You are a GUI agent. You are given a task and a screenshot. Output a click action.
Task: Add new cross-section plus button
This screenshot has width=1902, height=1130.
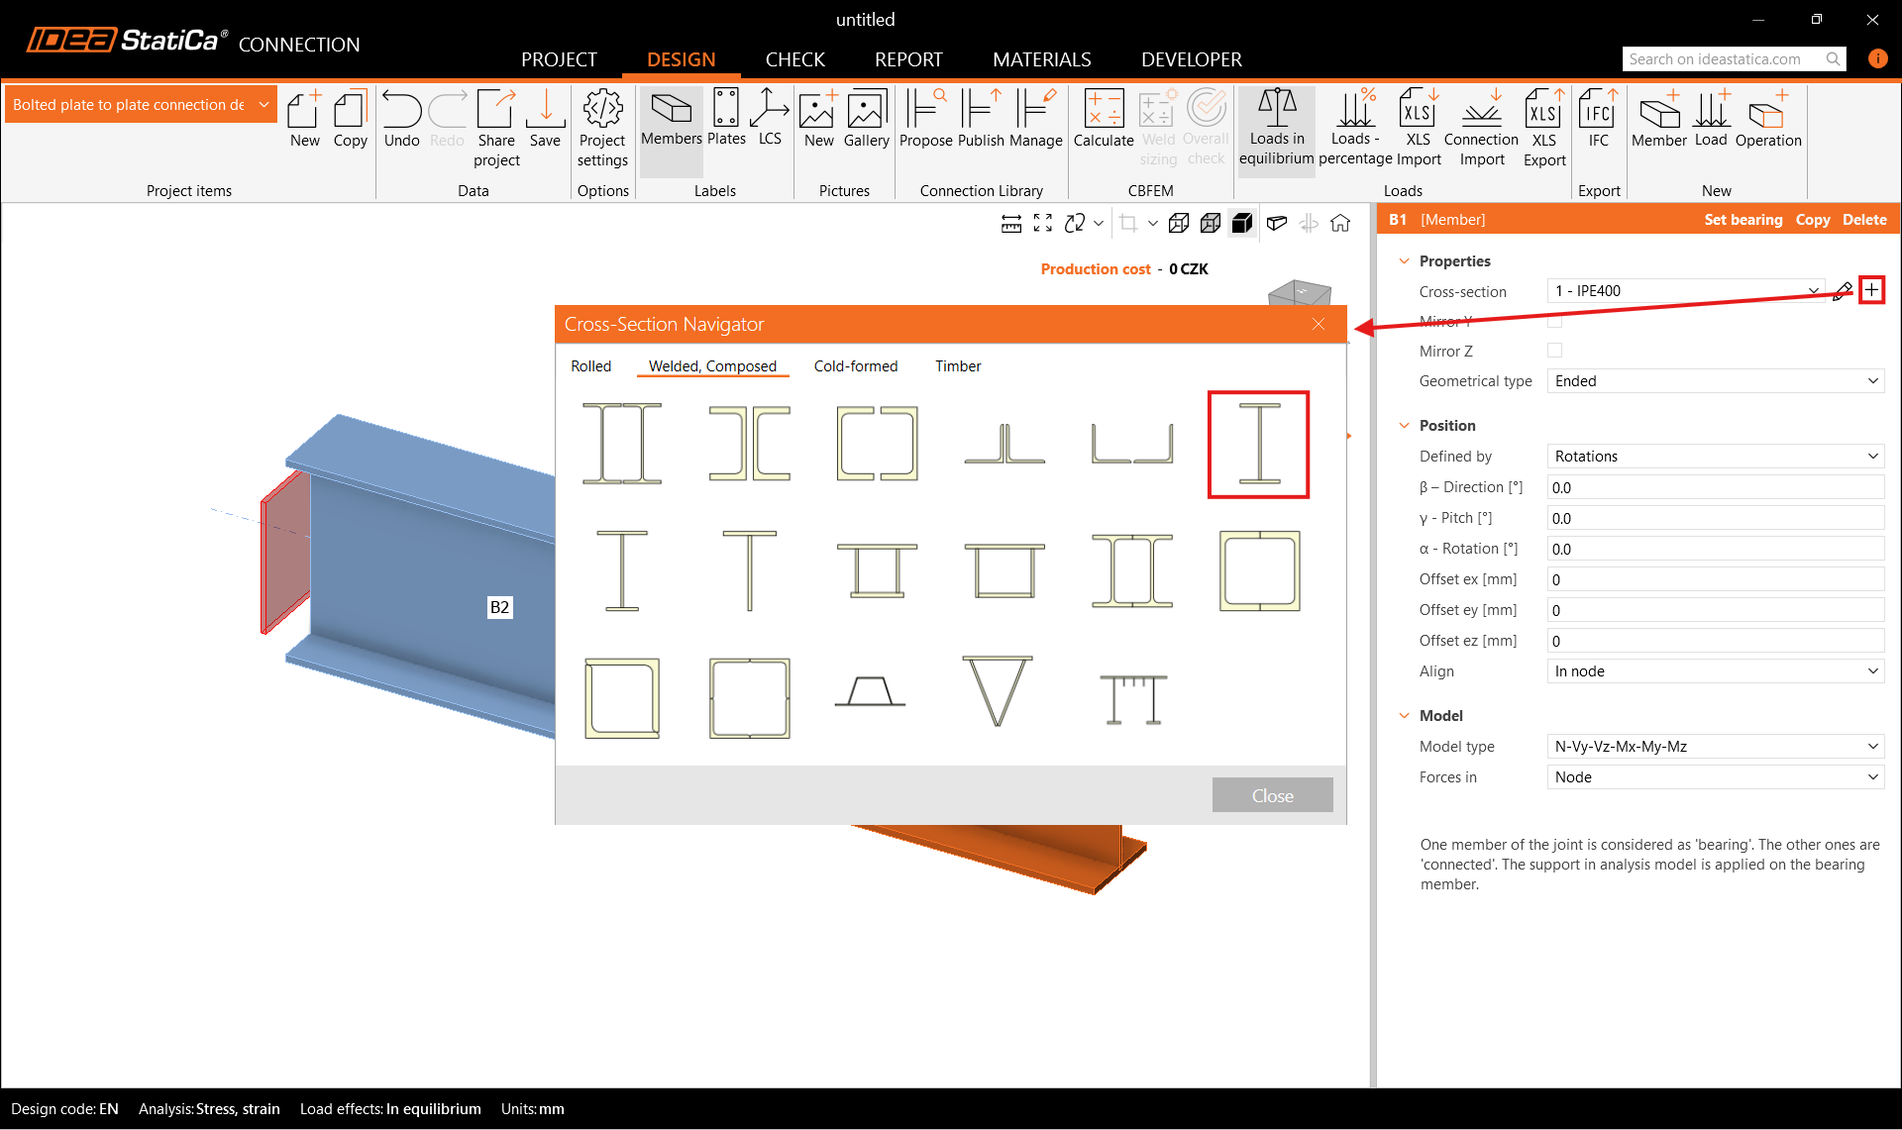pos(1870,290)
